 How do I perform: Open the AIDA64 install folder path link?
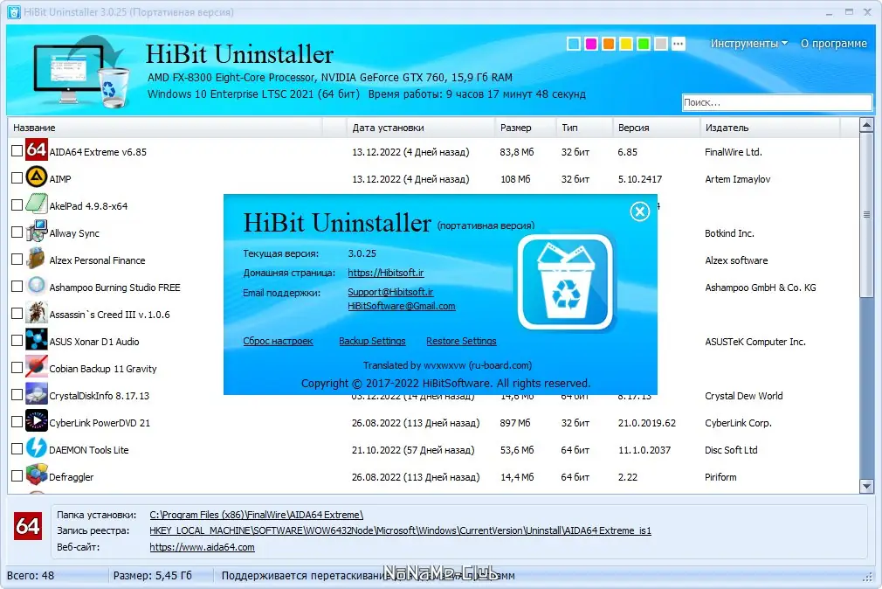[257, 515]
